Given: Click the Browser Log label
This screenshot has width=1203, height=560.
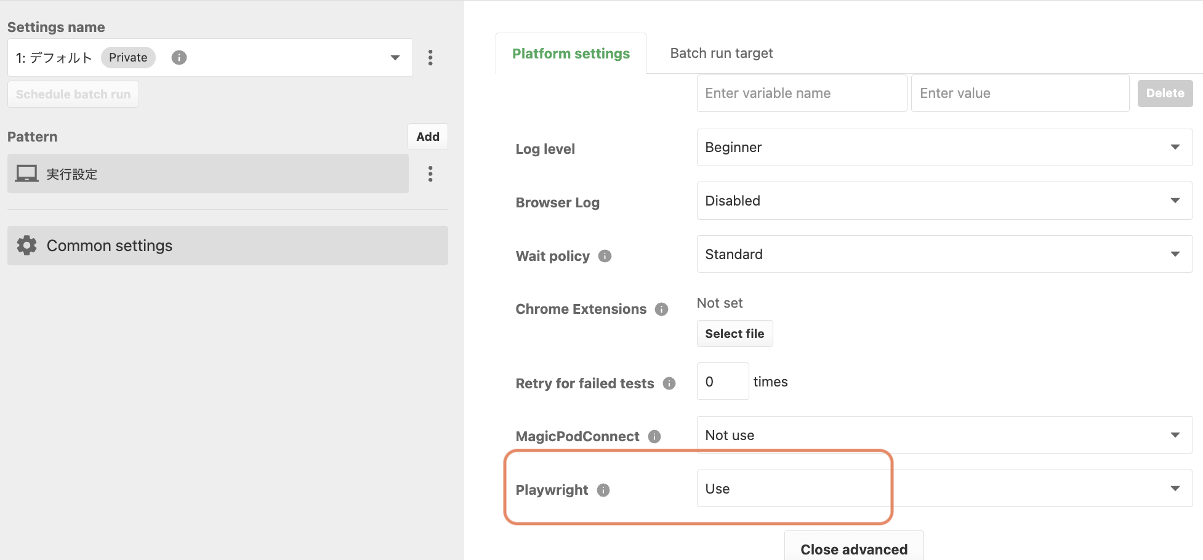Looking at the screenshot, I should (x=557, y=202).
